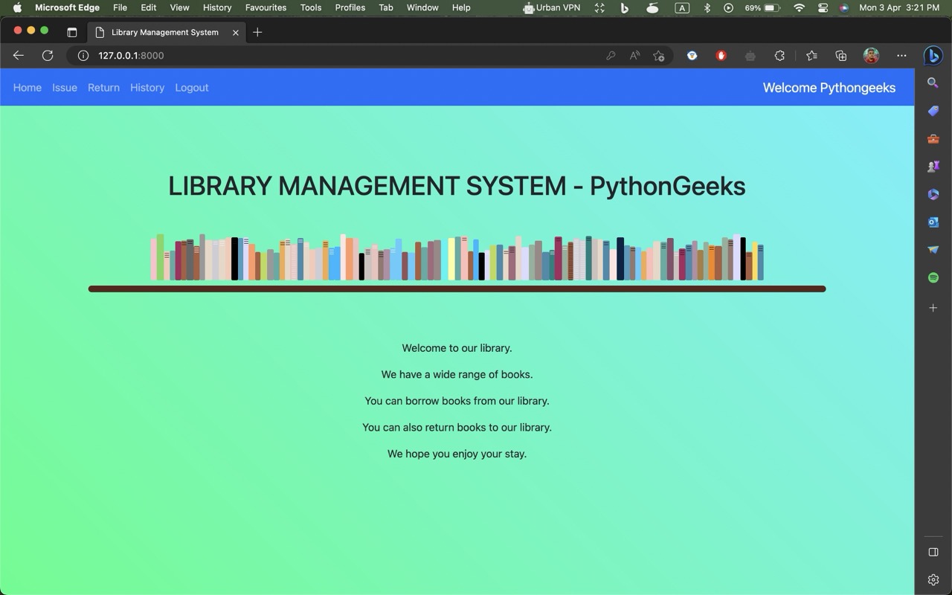Viewport: 952px width, 595px height.
Task: Open a new tab with plus
Action: coord(257,32)
